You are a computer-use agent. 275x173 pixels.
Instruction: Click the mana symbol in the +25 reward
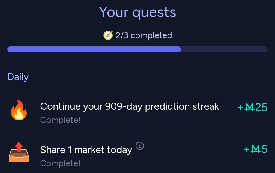tap(250, 107)
